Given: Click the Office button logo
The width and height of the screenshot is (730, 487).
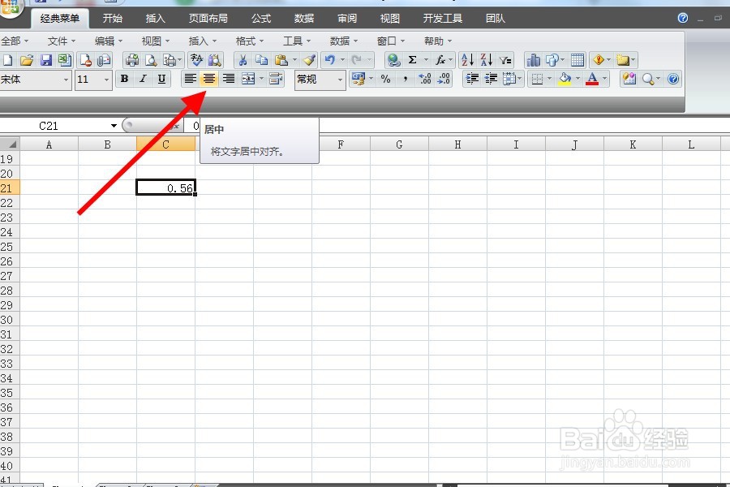Looking at the screenshot, I should tap(11, 8).
